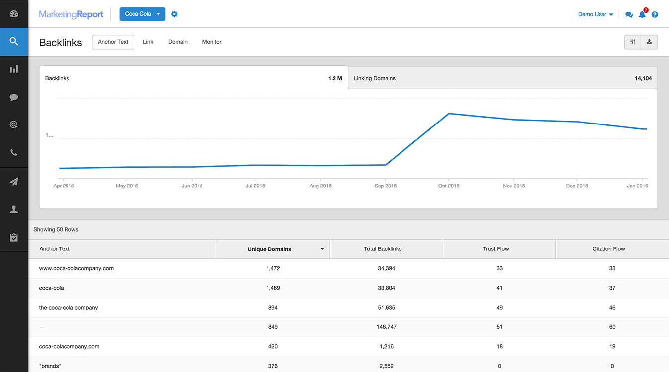Click the MarketingReport logo
The height and width of the screenshot is (372, 669).
(x=71, y=14)
